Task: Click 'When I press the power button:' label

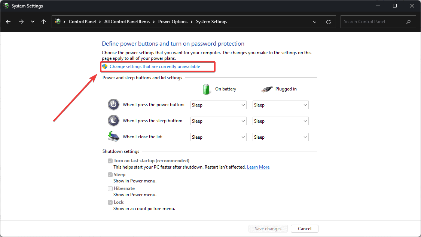Action: coord(153,105)
